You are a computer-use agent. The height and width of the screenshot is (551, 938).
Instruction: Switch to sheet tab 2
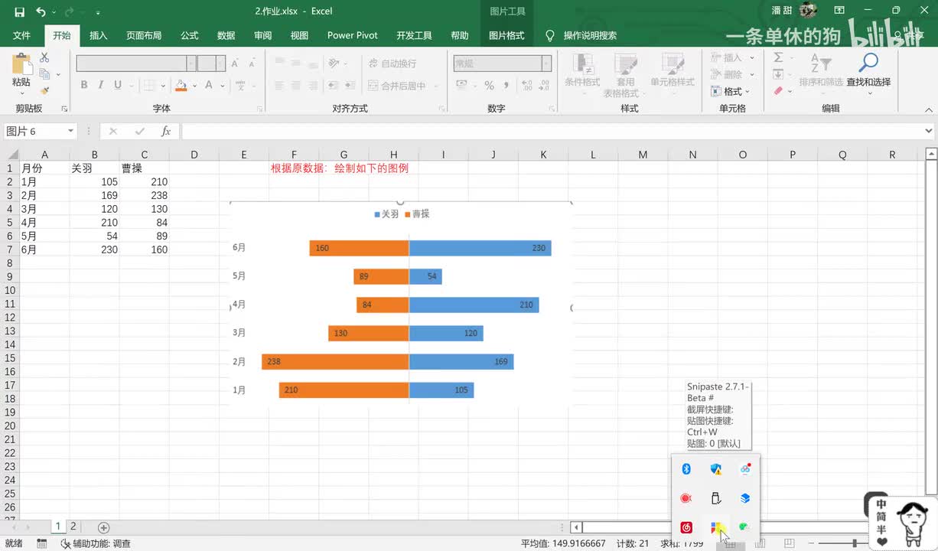click(x=73, y=527)
